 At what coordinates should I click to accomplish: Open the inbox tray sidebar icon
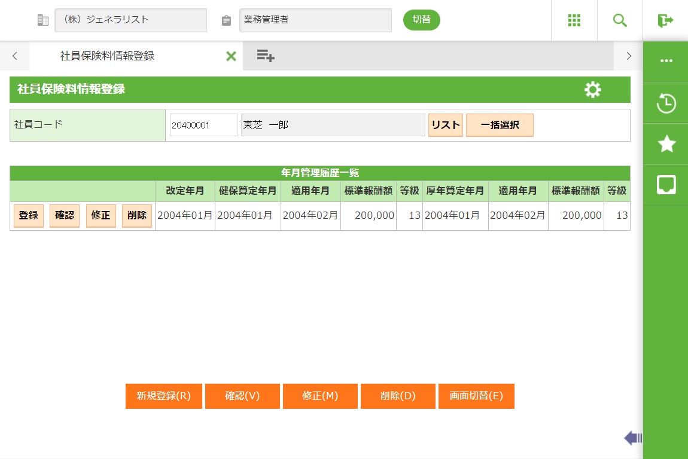tap(666, 185)
